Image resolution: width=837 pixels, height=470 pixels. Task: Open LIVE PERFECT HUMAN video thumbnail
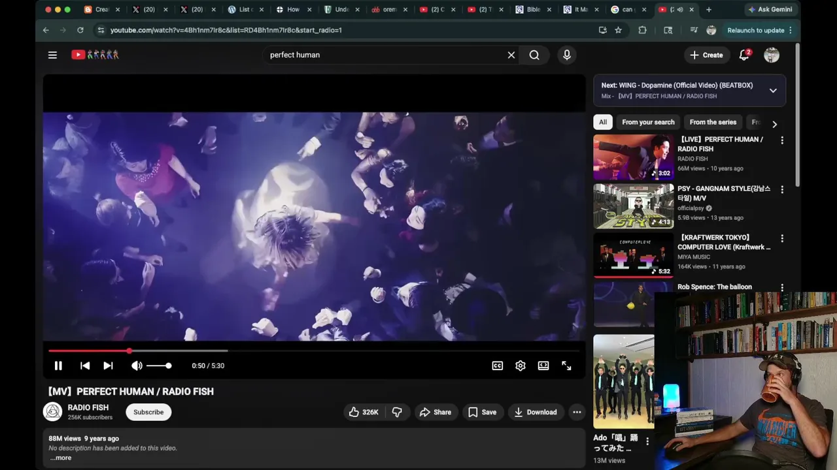633,157
